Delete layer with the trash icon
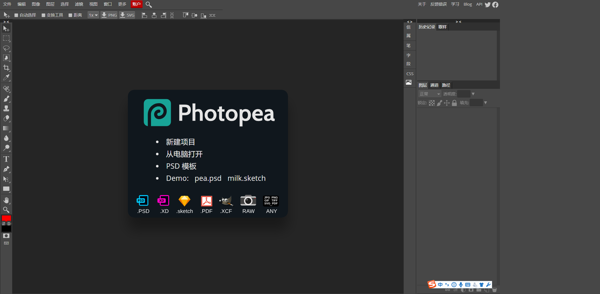This screenshot has width=600, height=294. click(495, 290)
